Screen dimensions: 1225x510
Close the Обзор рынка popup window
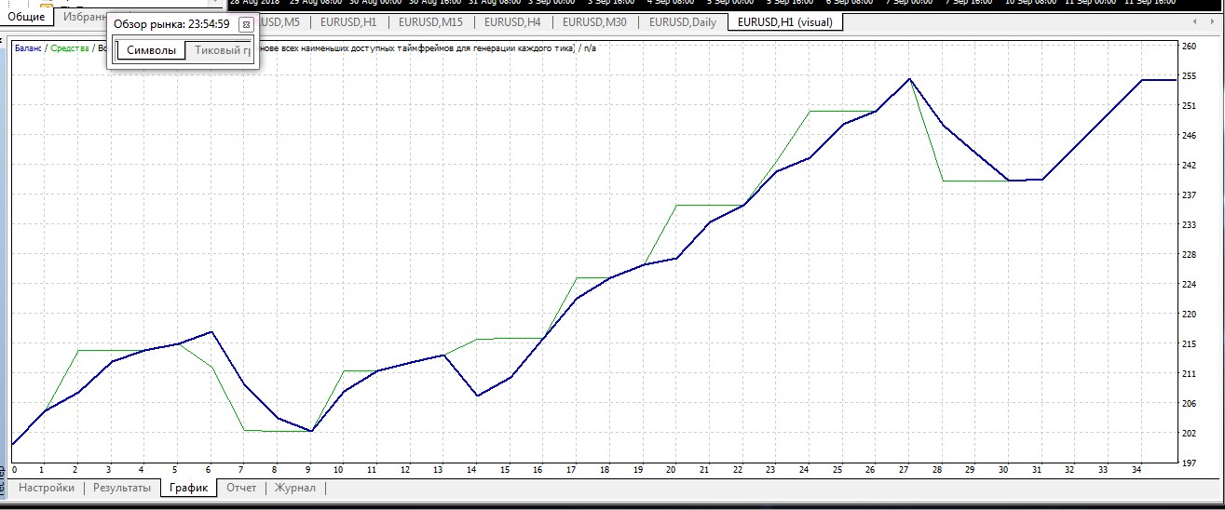246,25
